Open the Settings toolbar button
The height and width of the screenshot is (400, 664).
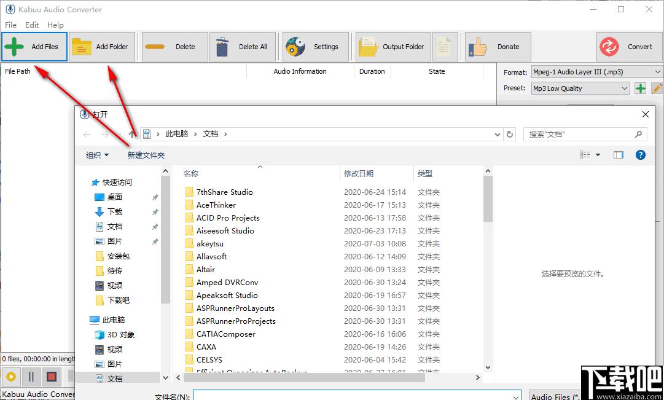pyautogui.click(x=316, y=47)
